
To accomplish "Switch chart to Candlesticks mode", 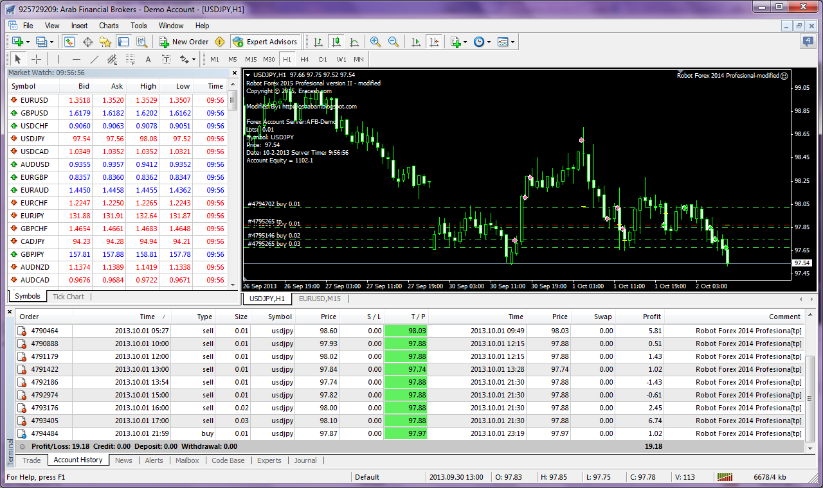I will [x=336, y=42].
